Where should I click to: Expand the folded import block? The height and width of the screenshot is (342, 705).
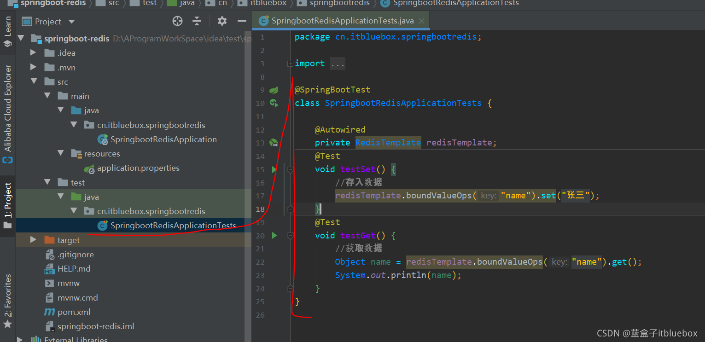pos(290,64)
